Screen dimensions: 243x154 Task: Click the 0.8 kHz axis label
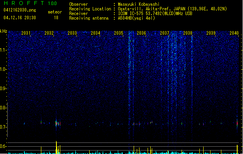3,108
